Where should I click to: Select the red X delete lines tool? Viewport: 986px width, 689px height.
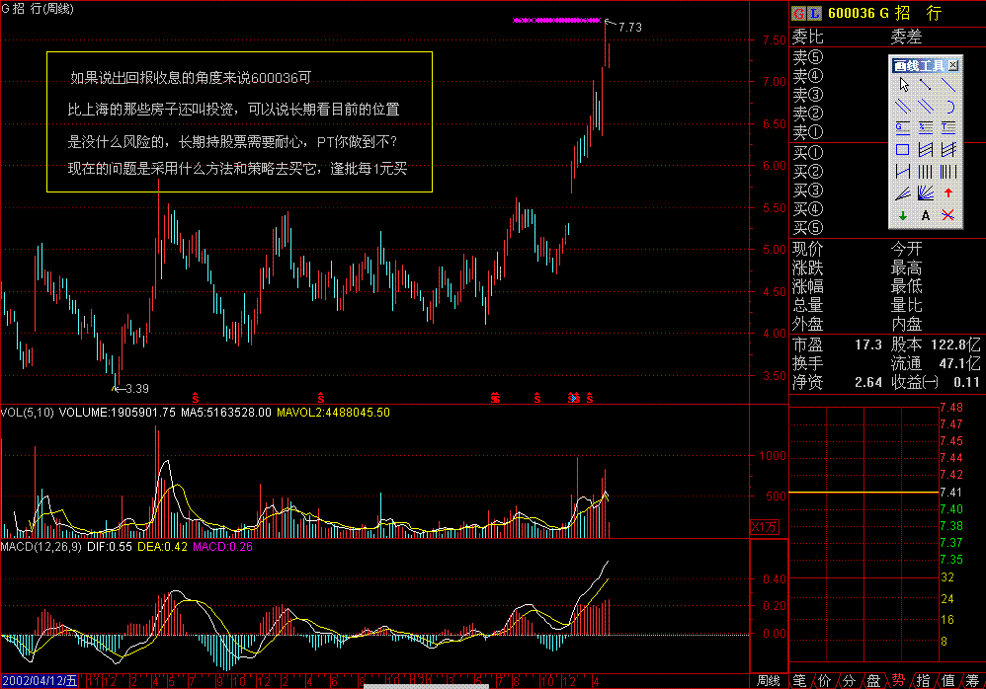pos(948,215)
